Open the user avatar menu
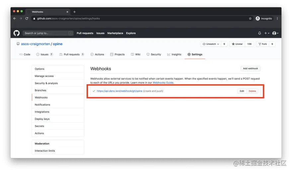Screen dimensions: 292x172 click(275, 33)
